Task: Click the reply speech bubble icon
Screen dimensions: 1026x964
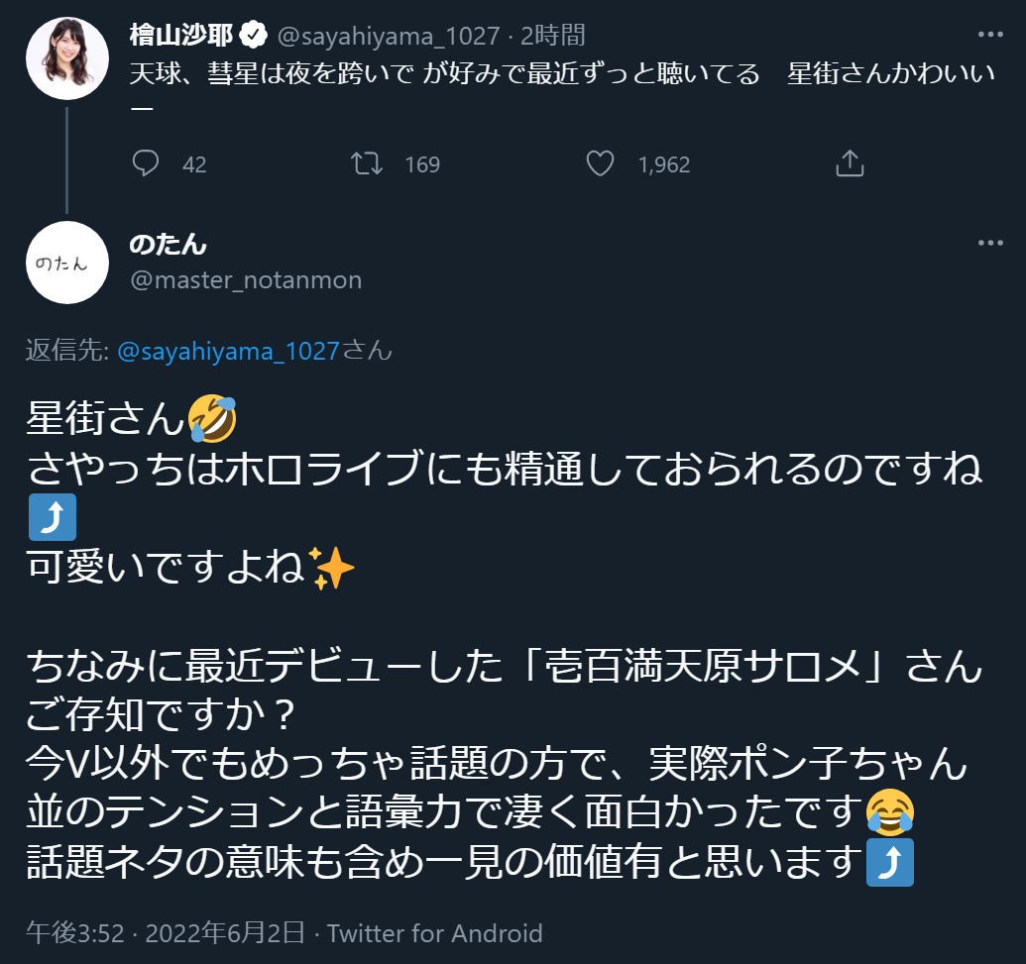Action: click(146, 163)
